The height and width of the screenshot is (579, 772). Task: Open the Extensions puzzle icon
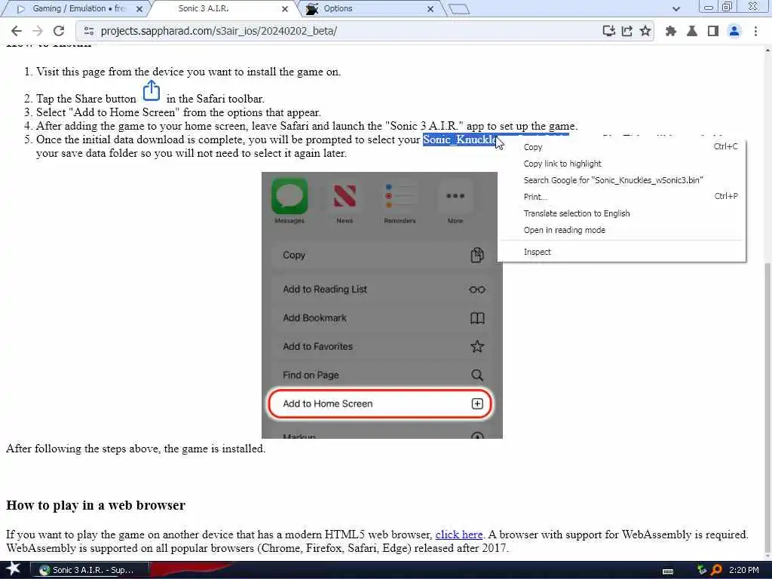[670, 31]
